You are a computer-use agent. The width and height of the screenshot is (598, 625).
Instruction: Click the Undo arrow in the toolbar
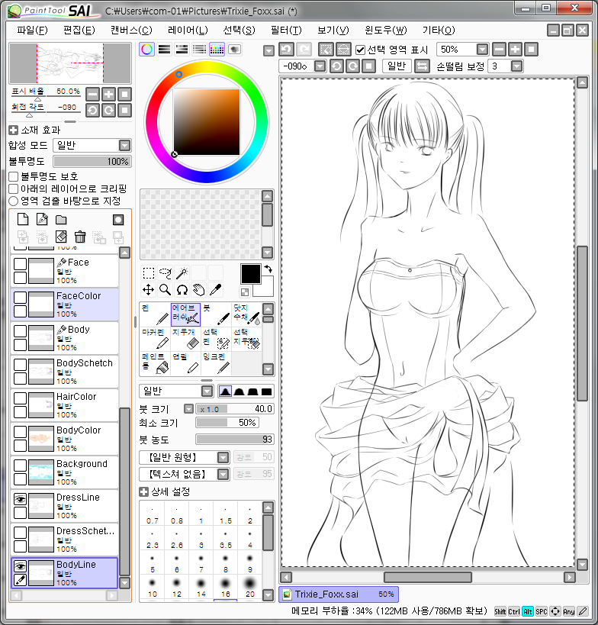[286, 50]
